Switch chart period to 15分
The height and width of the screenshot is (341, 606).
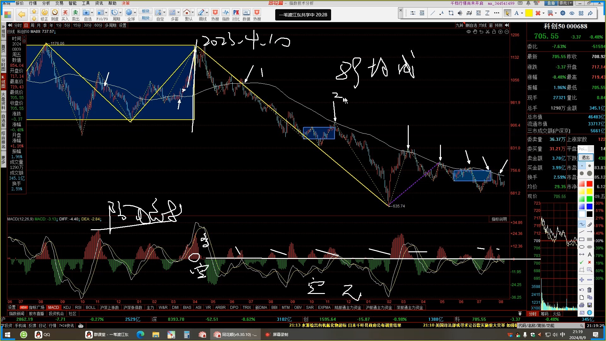click(x=77, y=25)
